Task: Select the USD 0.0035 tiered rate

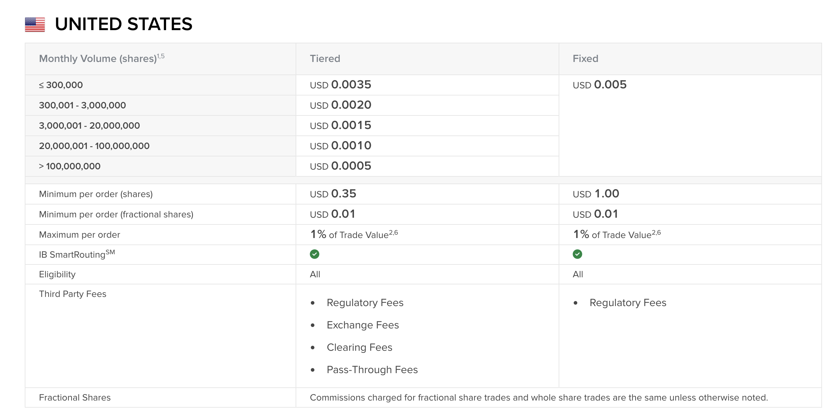Action: [340, 85]
